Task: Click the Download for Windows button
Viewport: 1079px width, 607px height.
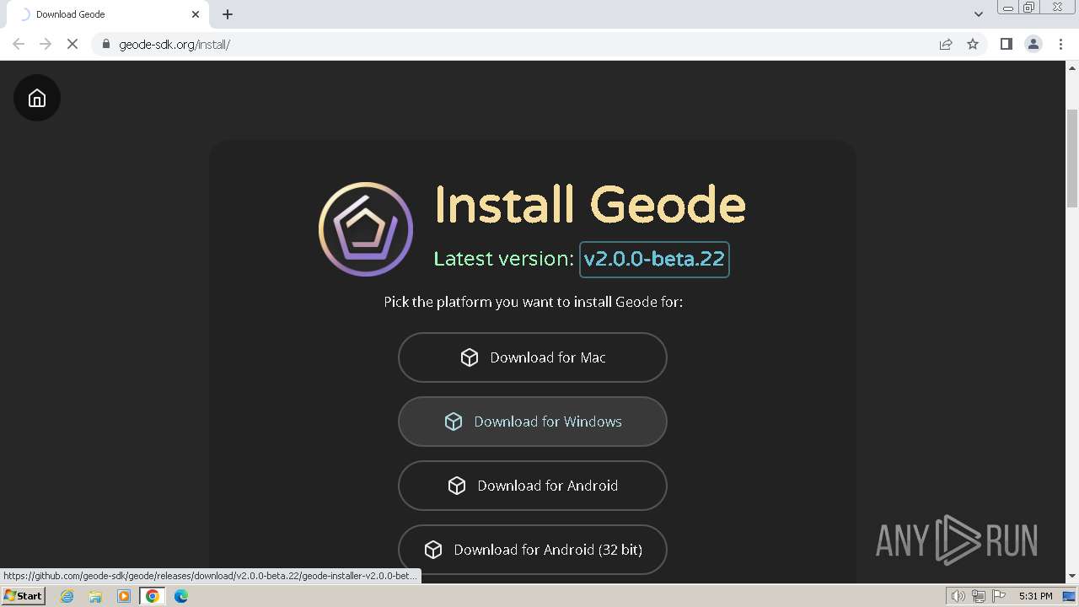Action: (x=533, y=422)
